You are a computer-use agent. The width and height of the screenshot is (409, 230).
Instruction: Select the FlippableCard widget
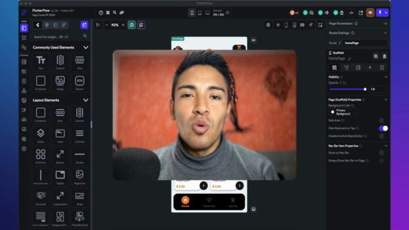point(79,219)
